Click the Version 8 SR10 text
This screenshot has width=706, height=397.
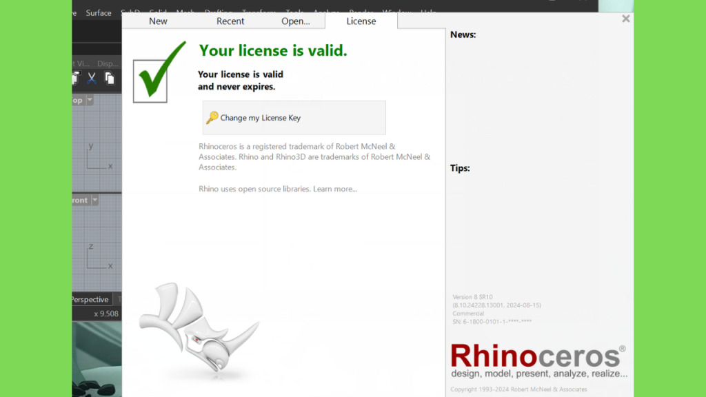pos(472,297)
